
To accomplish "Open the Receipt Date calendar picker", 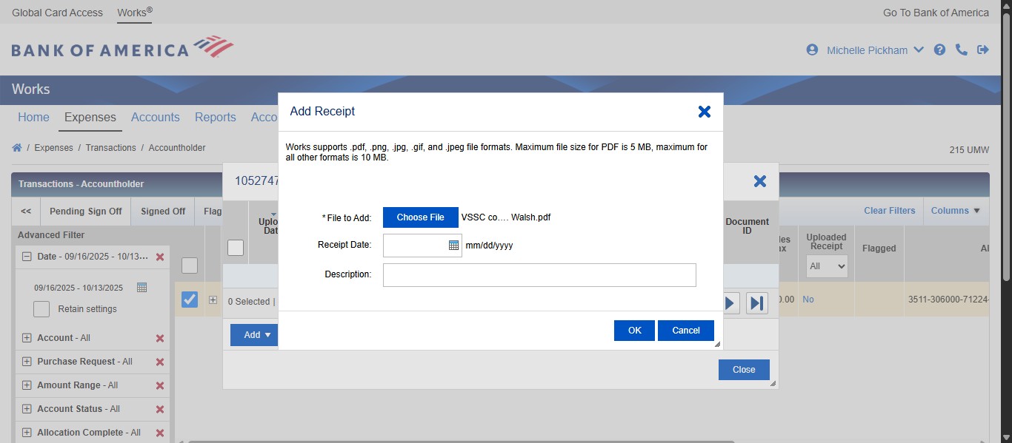I will pos(453,244).
